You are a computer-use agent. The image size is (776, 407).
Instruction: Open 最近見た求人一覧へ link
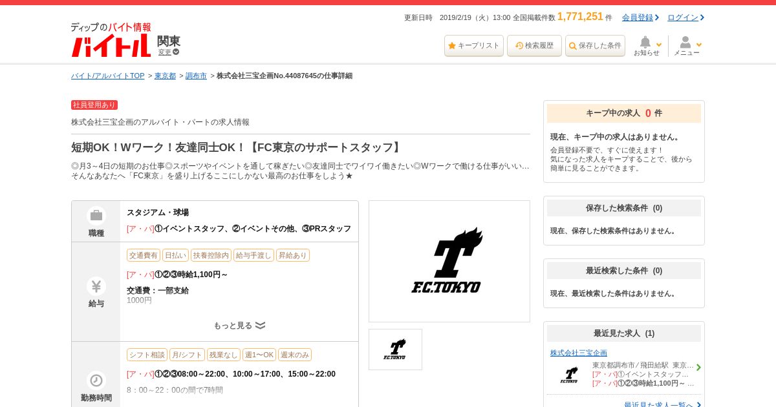tap(662, 405)
